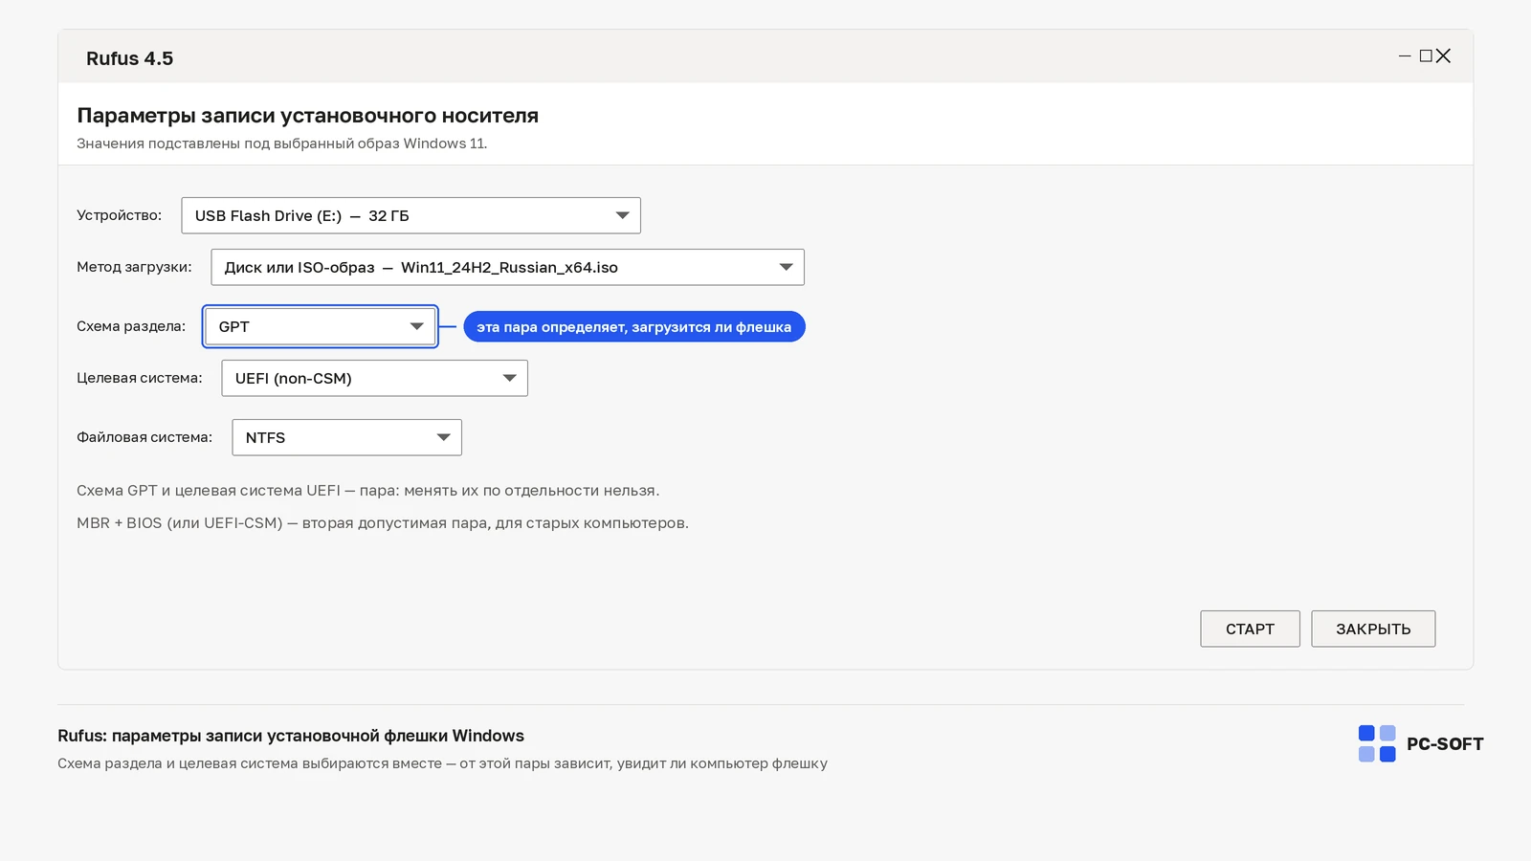Image resolution: width=1531 pixels, height=861 pixels.
Task: Select the USB Flash Drive (E:) device field
Action: click(410, 215)
